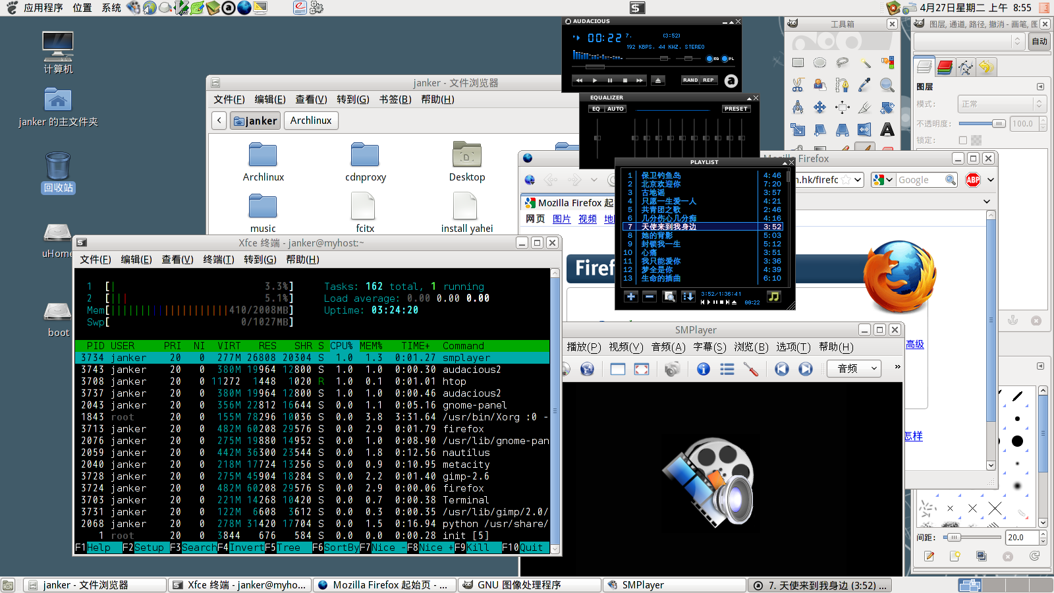Expand SMPlayer toolbar overflow chevron
This screenshot has height=593, width=1054.
897,367
